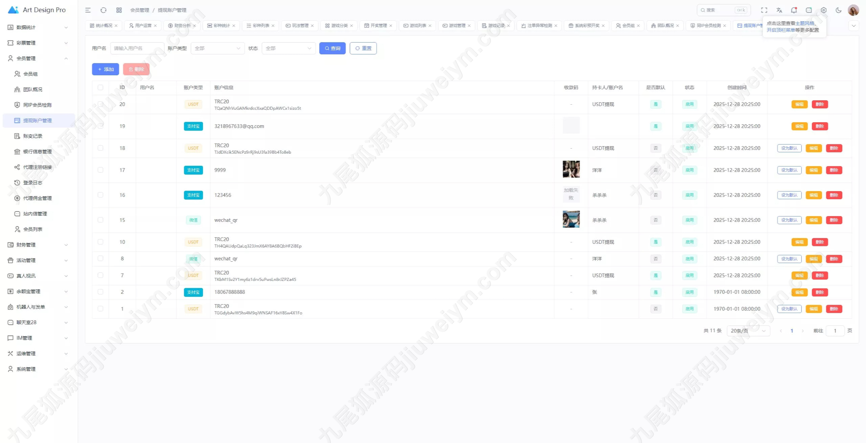The height and width of the screenshot is (443, 866).
Task: Focus the 用户名 username input field
Action: 137,48
